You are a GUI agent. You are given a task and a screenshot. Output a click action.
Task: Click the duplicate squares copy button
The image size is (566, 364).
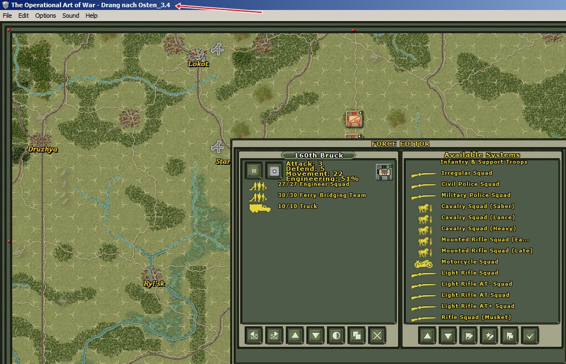coord(356,336)
